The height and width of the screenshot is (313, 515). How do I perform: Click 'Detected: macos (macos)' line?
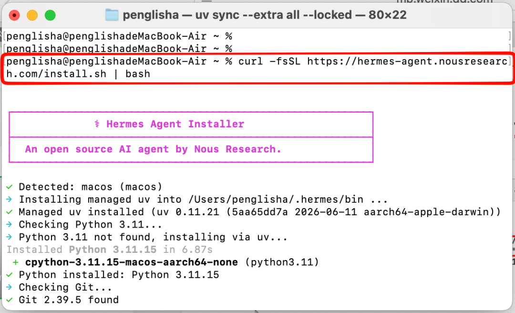click(x=90, y=187)
